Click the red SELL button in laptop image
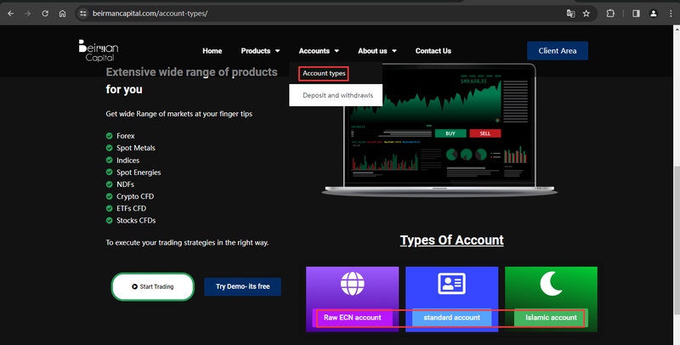The height and width of the screenshot is (345, 680). [484, 133]
